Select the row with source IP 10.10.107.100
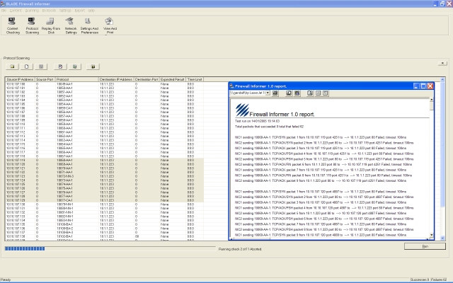This screenshot has height=283, width=453. tap(104, 84)
